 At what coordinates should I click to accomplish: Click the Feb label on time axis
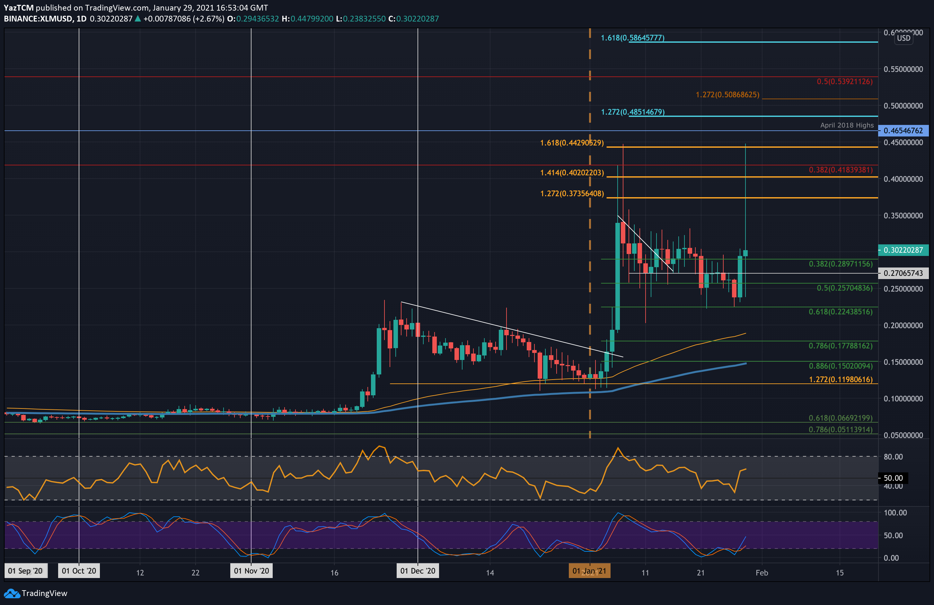tap(762, 573)
